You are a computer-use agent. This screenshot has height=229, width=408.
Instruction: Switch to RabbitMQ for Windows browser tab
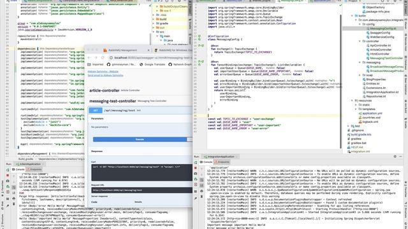[173, 50]
